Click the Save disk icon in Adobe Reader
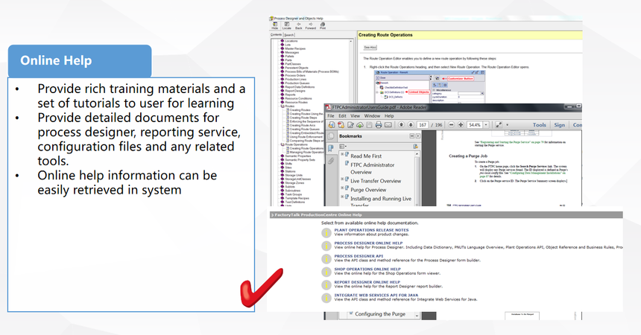The height and width of the screenshot is (335, 641). coord(369,124)
